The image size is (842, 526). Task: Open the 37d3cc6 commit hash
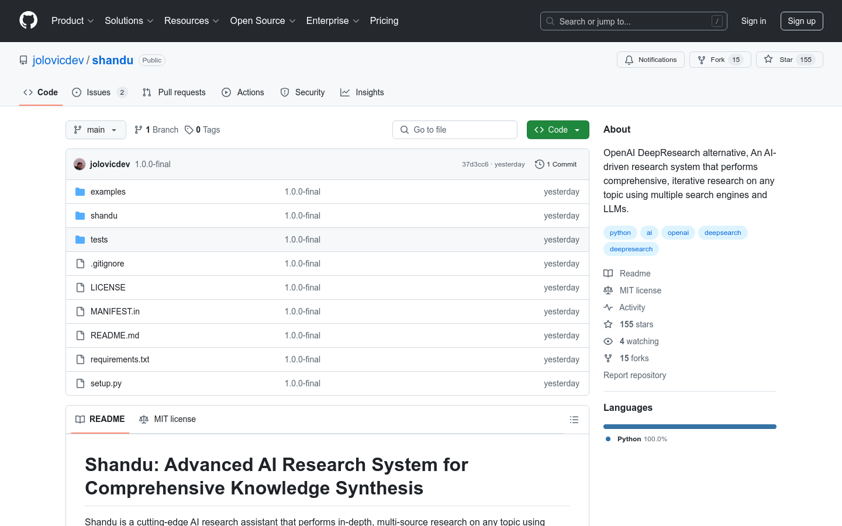tap(475, 164)
